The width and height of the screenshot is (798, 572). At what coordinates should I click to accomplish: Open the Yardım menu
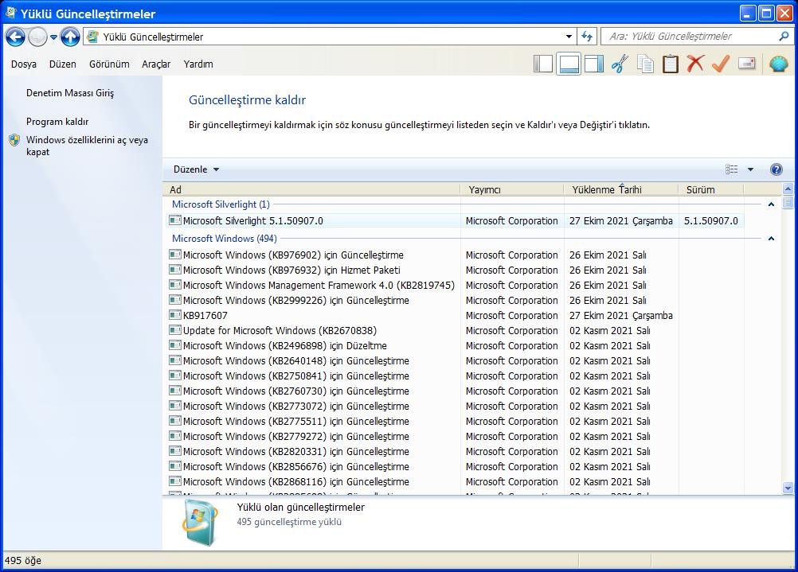pyautogui.click(x=198, y=64)
